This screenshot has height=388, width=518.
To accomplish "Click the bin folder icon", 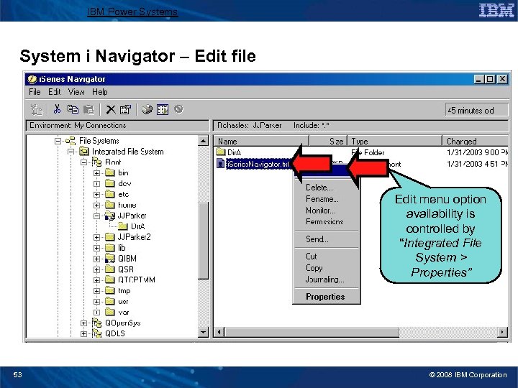I will [109, 173].
